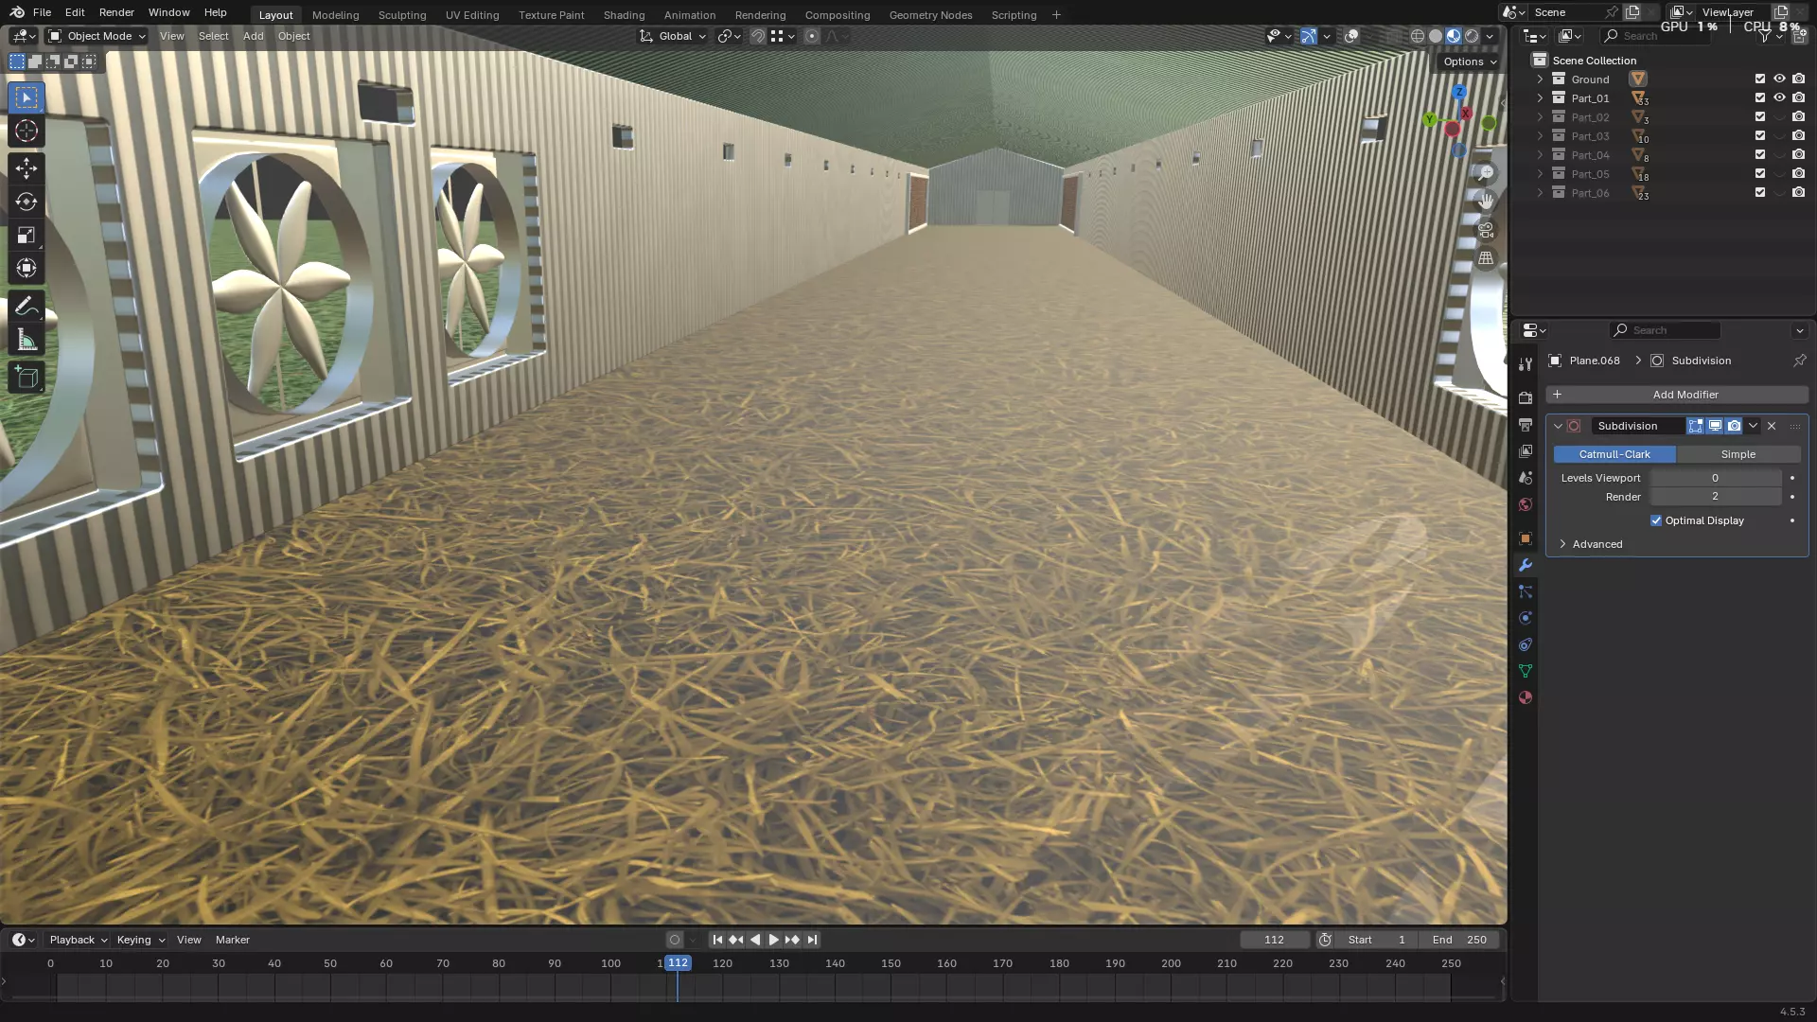Open Global transform orientation dropdown

pyautogui.click(x=673, y=36)
